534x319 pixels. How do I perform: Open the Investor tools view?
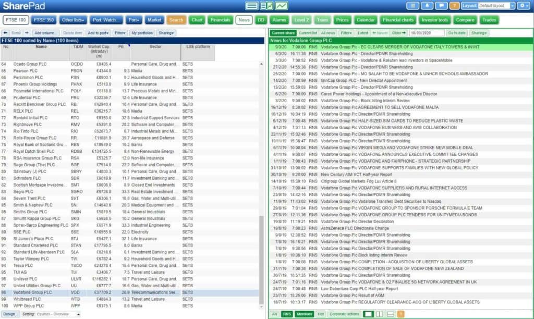point(434,20)
